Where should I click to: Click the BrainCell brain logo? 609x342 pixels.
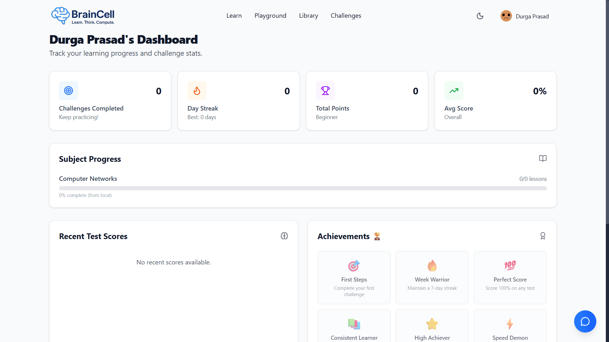[x=60, y=16]
